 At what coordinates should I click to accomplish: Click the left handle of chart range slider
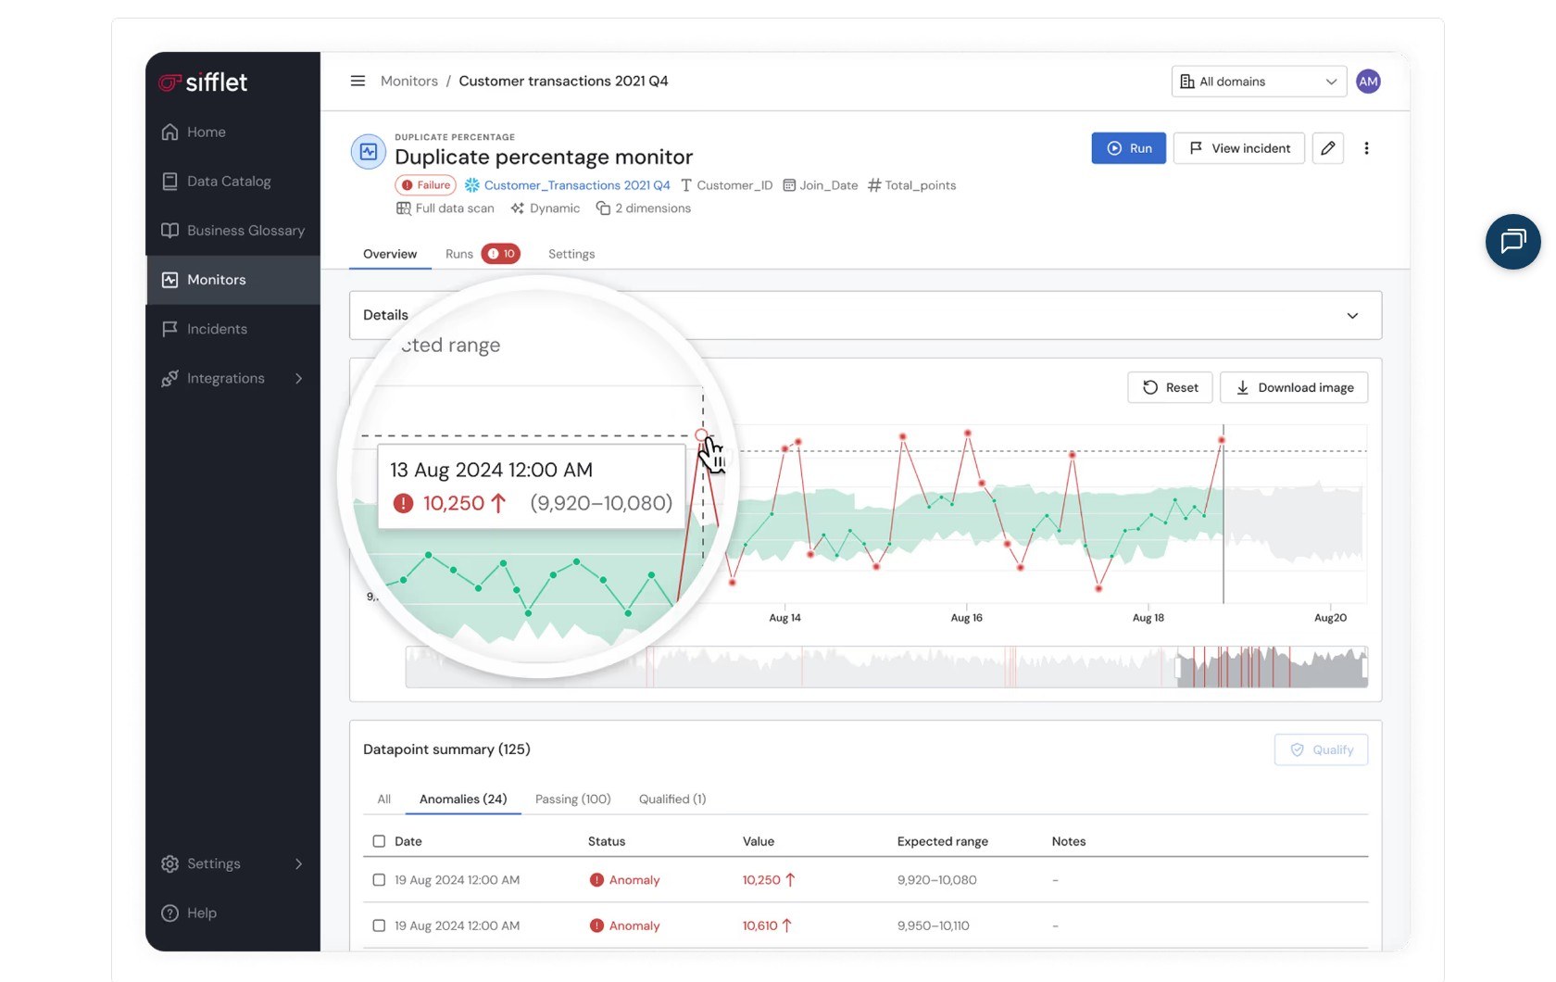[1179, 667]
